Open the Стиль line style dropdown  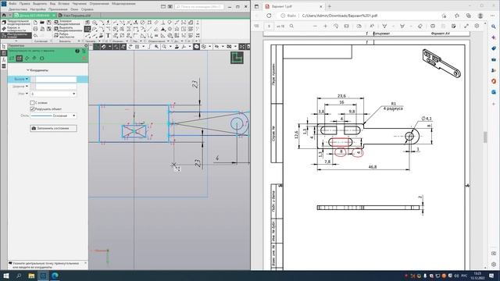tap(74, 116)
